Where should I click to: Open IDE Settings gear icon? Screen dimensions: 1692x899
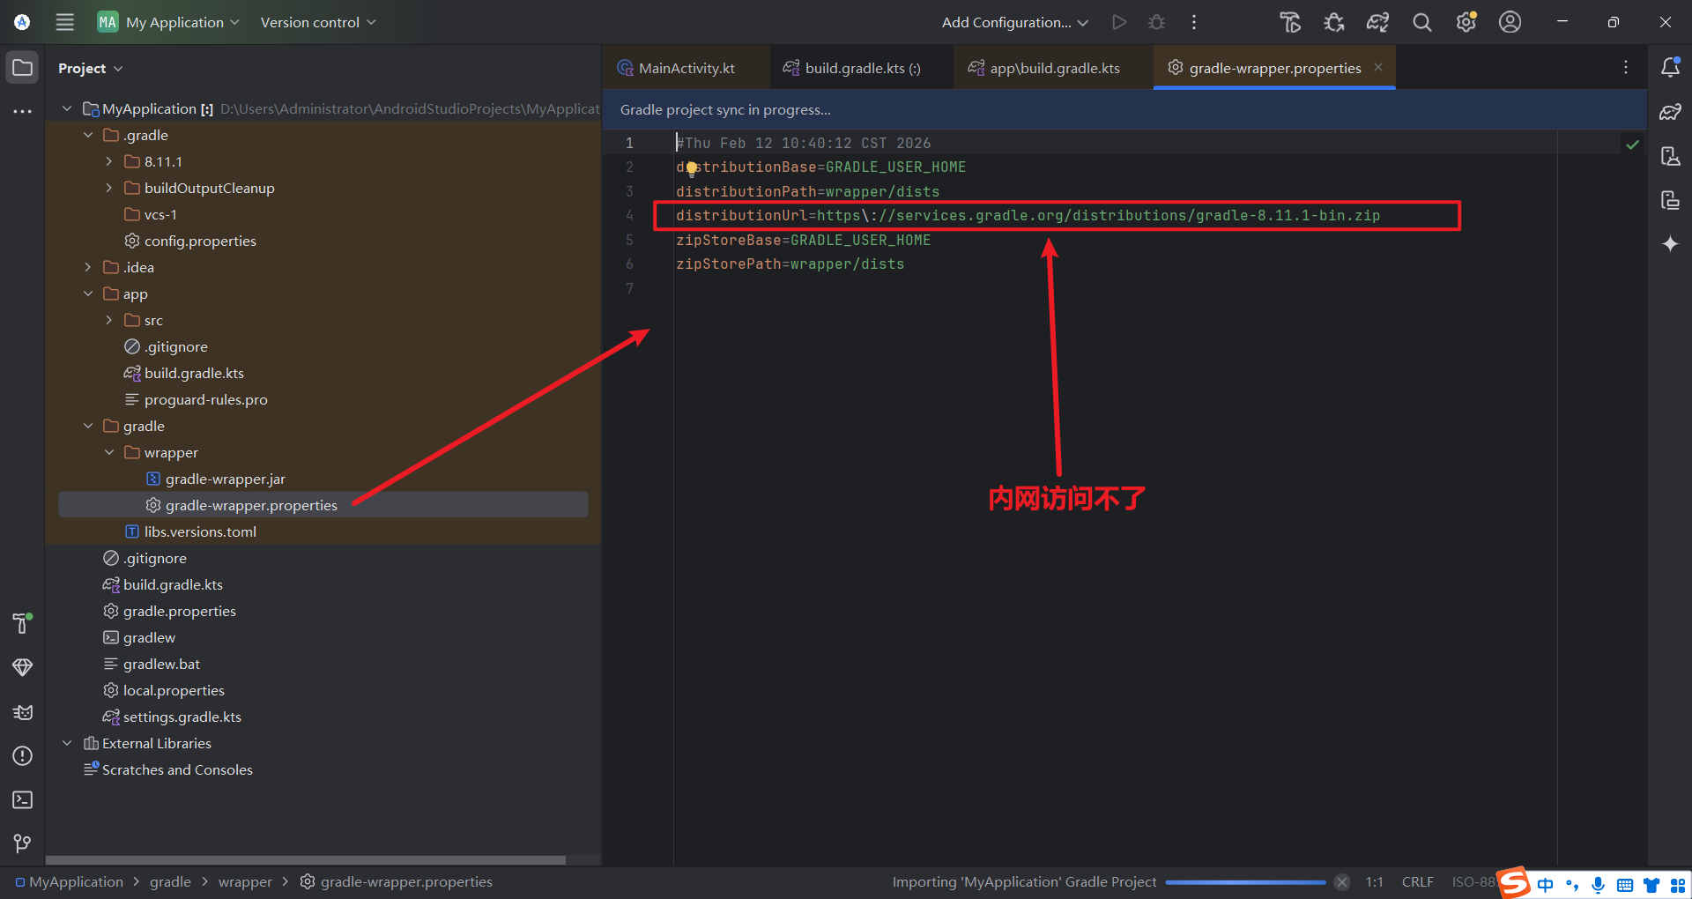[x=1466, y=22]
